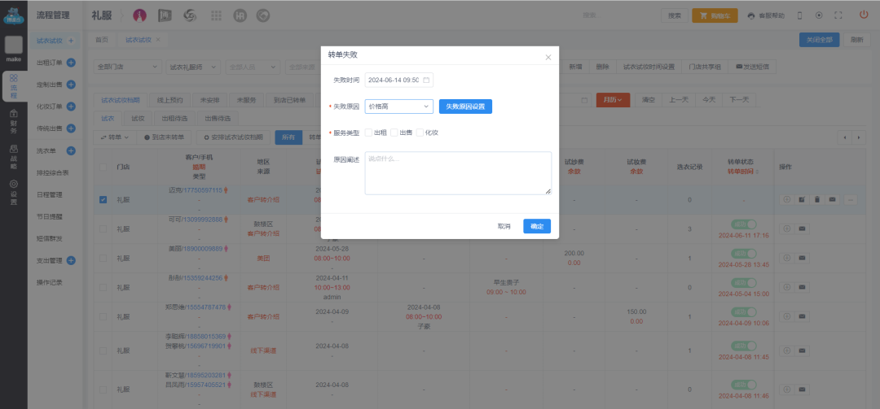The width and height of the screenshot is (880, 409).
Task: Add new 定制出售 via plus icon
Action: [x=71, y=85]
